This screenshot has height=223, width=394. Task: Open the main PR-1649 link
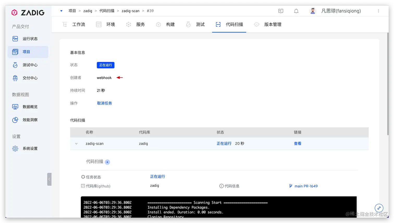306,186
